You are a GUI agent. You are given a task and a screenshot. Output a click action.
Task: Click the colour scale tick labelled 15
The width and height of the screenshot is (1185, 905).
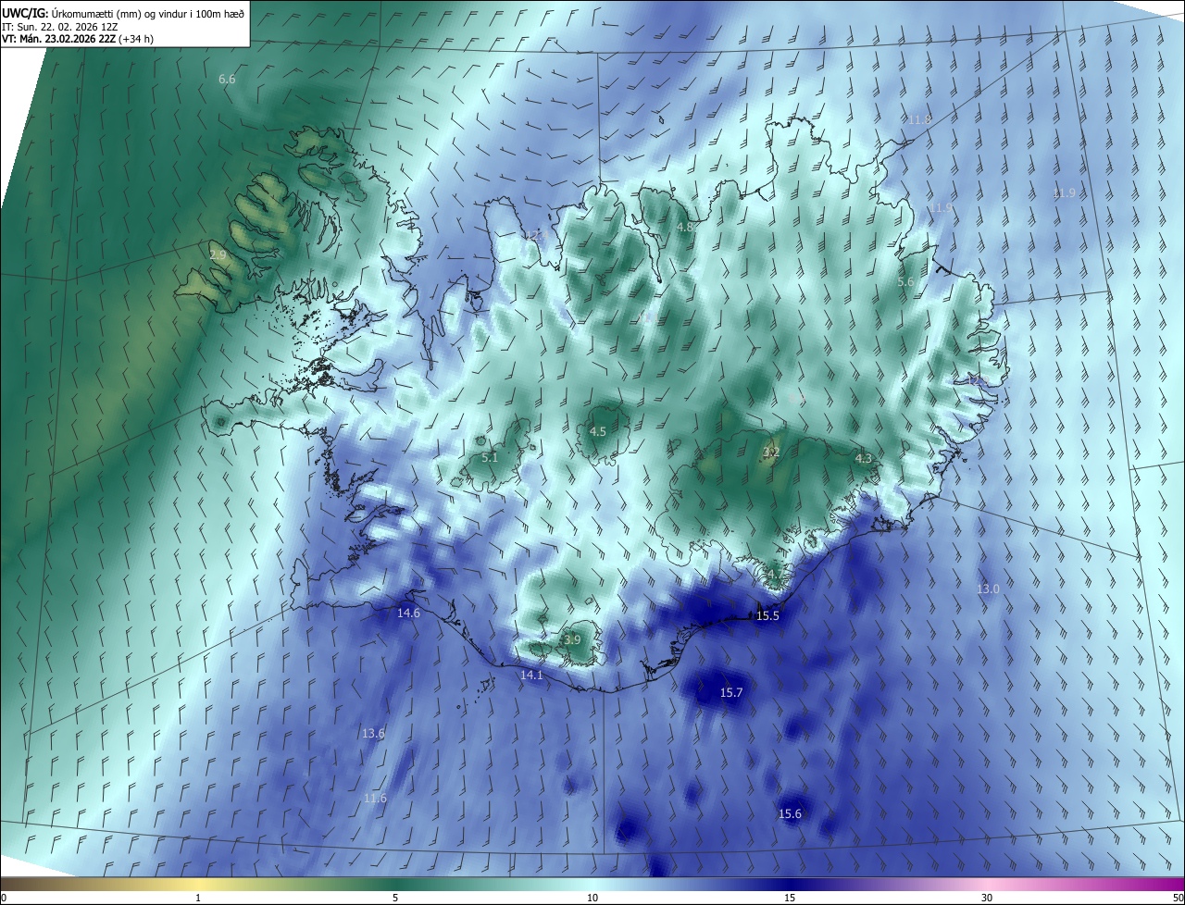tap(790, 899)
